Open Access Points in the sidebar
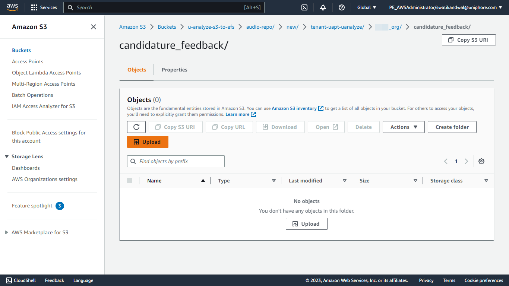509x286 pixels. tap(28, 61)
